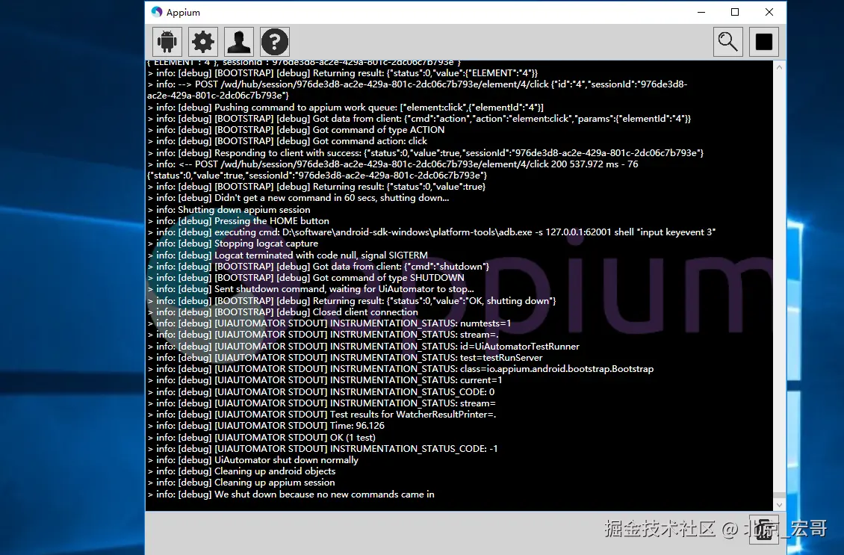Click log line 'Time: 96.126'
The image size is (844, 555).
click(x=266, y=425)
